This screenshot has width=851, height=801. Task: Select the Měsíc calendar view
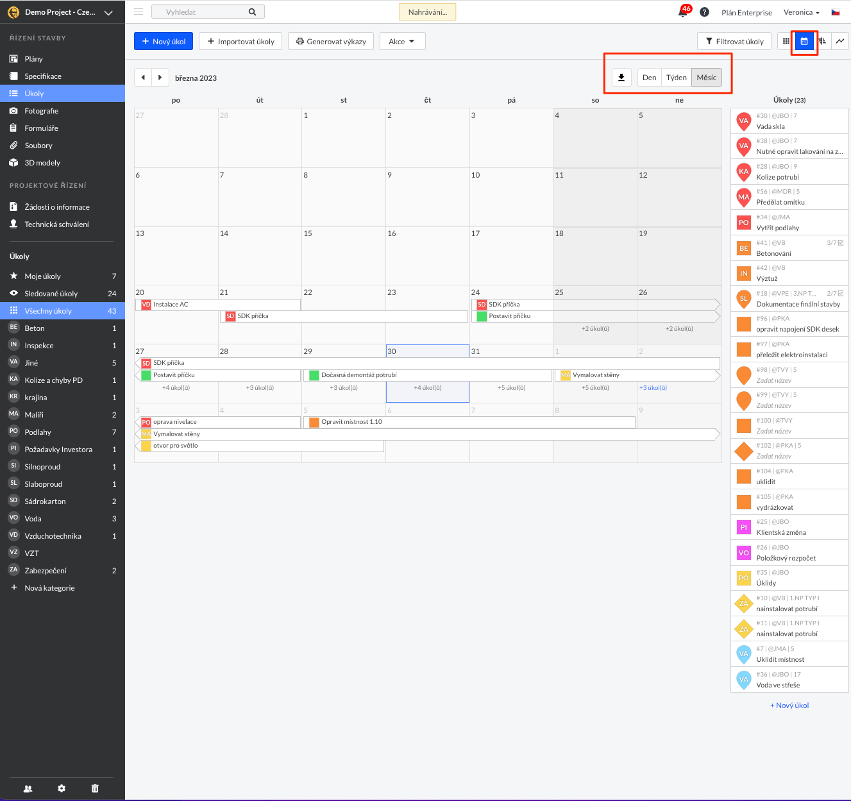(x=706, y=78)
